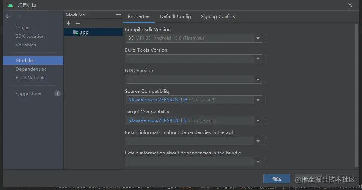The height and width of the screenshot is (190, 362).
Task: Go to Build Variants section
Action: pos(31,78)
